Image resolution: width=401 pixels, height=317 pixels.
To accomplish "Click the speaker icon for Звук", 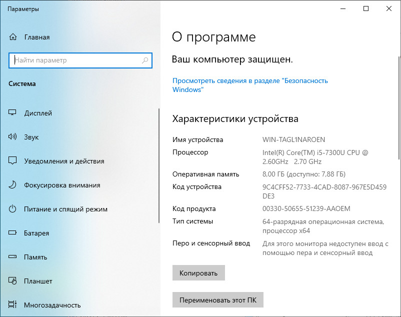I will 13,137.
